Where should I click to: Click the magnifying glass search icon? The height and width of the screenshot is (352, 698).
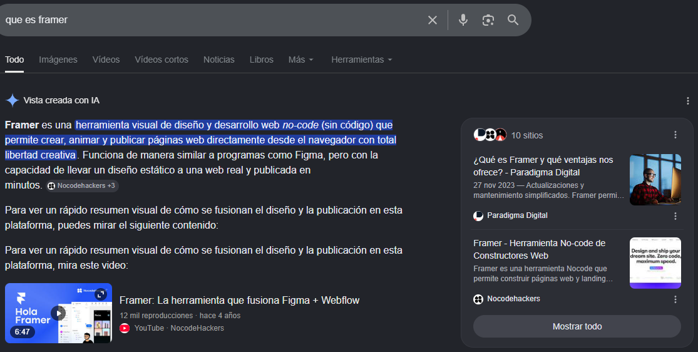[513, 20]
